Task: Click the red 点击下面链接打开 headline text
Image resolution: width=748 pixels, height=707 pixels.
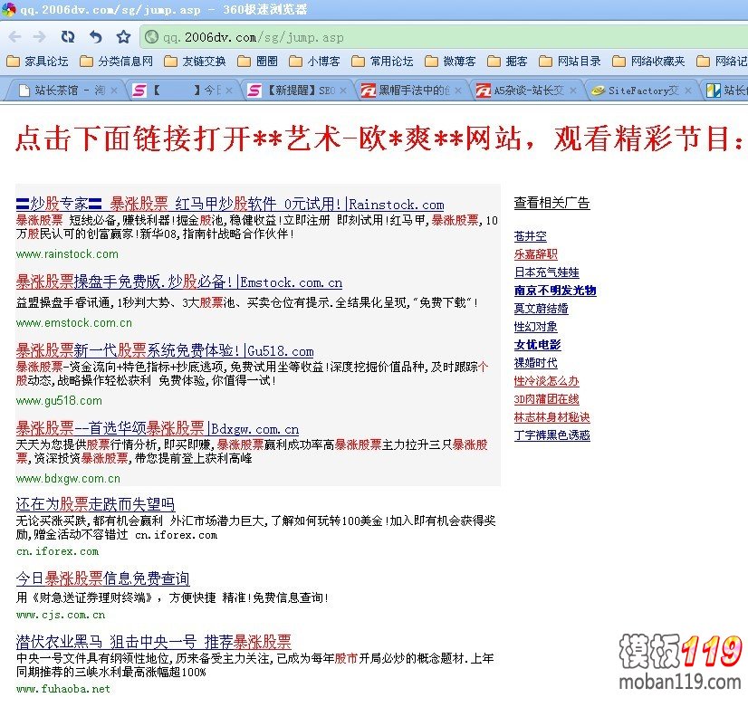Action: tap(379, 139)
